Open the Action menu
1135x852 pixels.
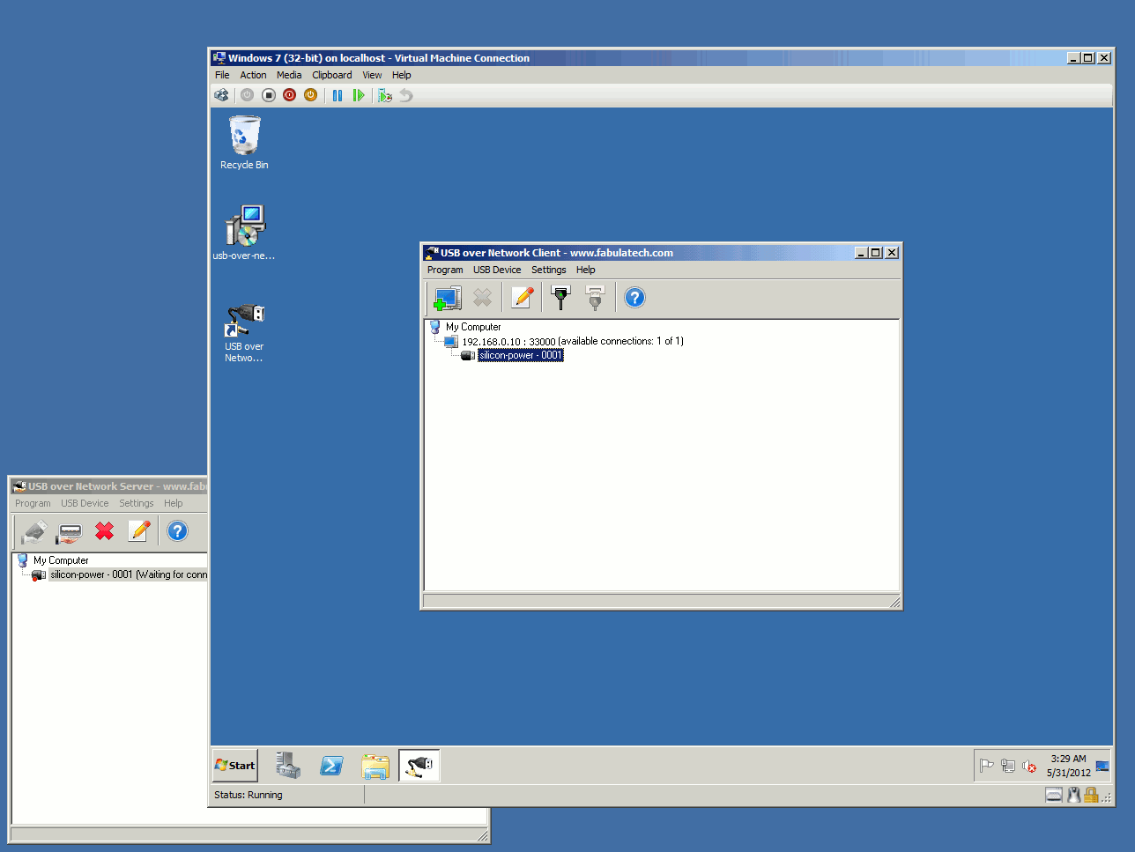tap(253, 75)
